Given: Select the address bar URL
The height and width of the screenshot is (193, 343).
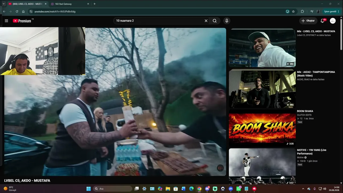Looking at the screenshot, I should 55,12.
